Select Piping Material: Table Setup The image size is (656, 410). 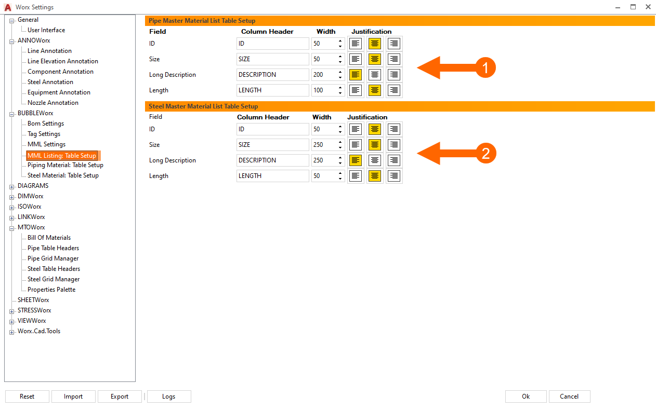click(x=65, y=165)
